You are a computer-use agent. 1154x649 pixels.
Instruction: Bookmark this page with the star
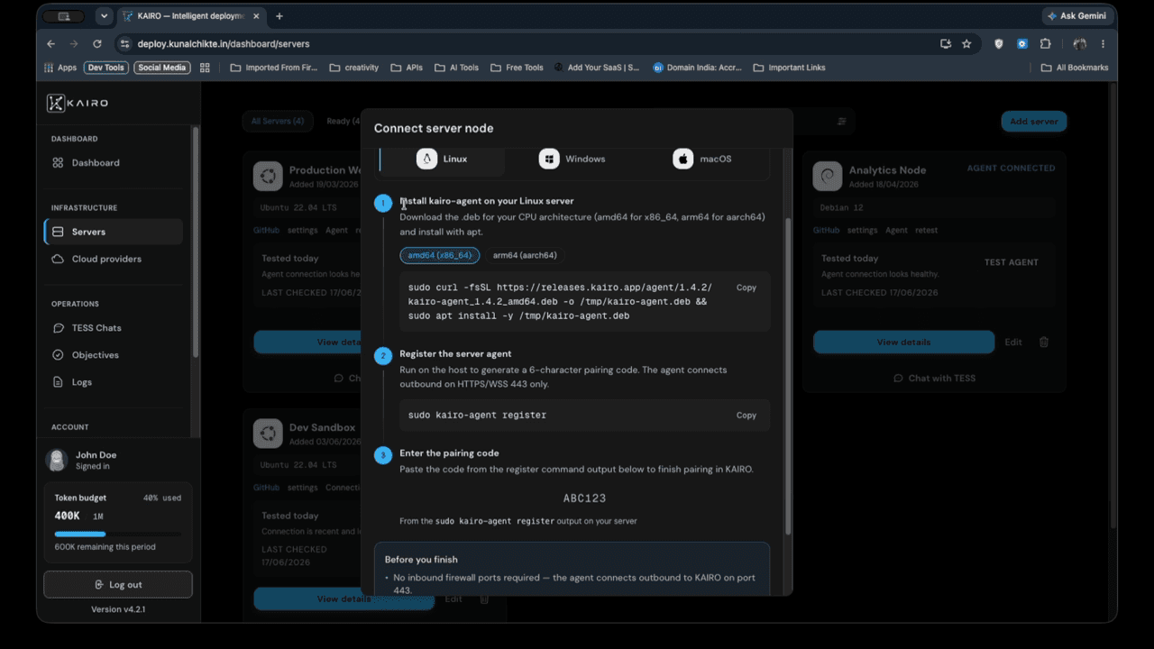click(x=966, y=43)
